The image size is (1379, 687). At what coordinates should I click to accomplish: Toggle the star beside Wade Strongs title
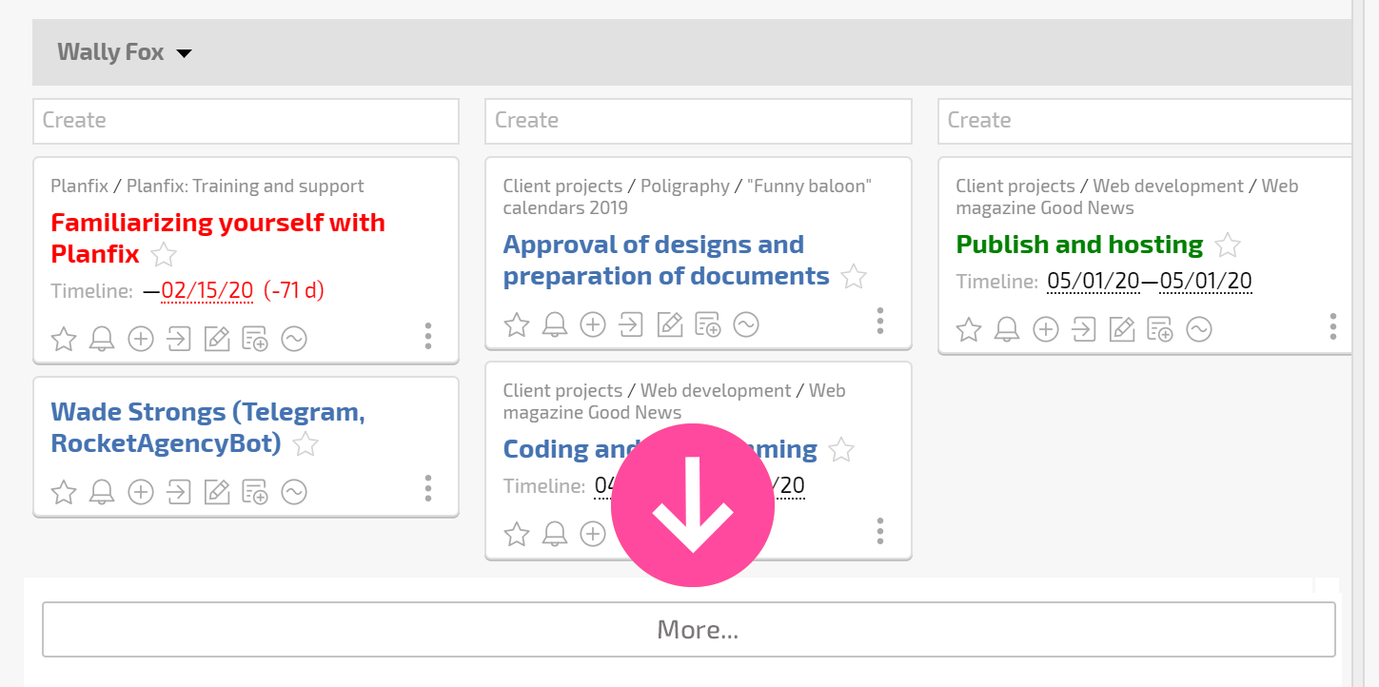tap(305, 443)
